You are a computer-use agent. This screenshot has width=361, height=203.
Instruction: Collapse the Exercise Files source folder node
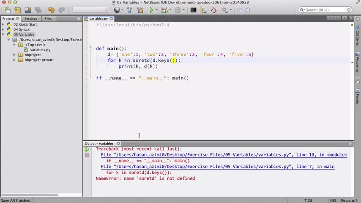coord(8,39)
